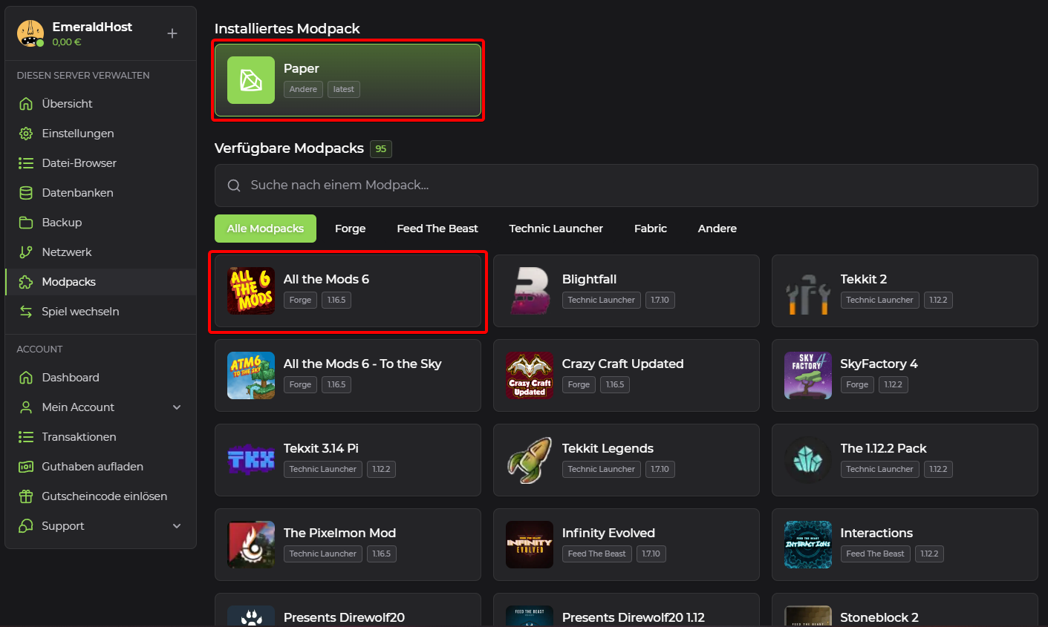Click the Netzwerk branch icon
This screenshot has width=1048, height=627.
[x=26, y=252]
